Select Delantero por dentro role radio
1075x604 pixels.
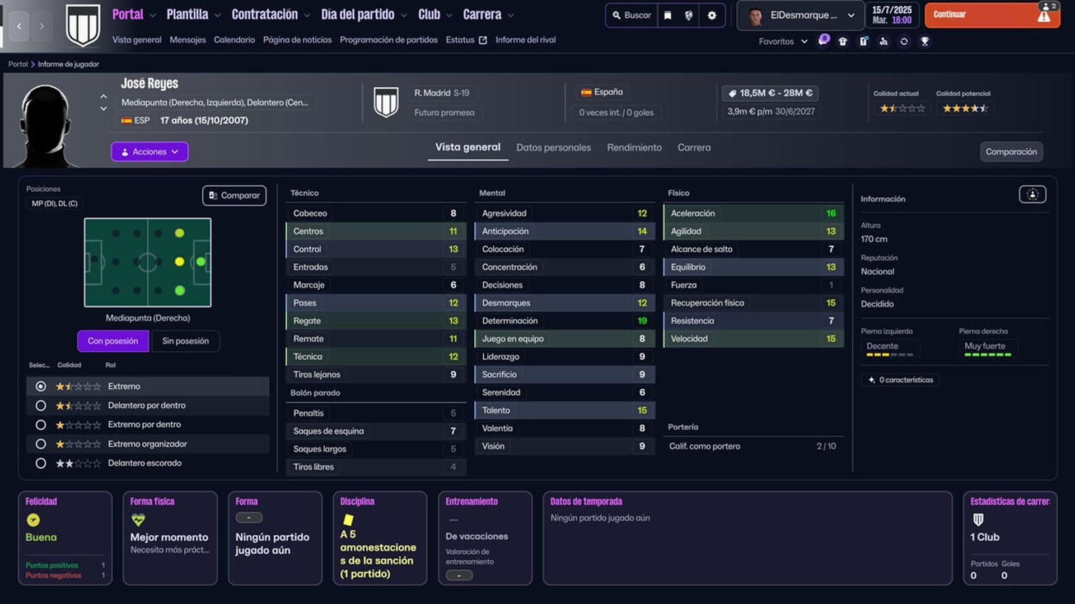40,405
